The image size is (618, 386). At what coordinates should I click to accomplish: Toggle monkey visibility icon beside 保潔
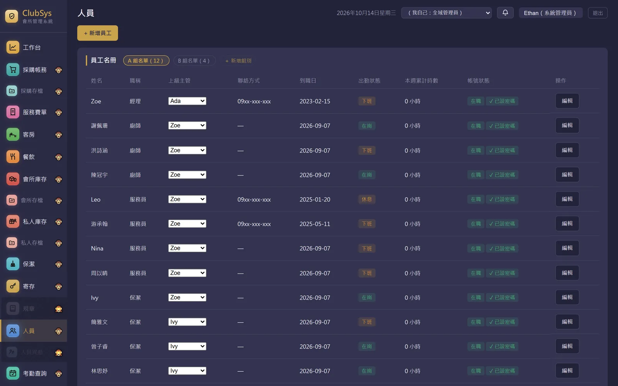(x=59, y=264)
